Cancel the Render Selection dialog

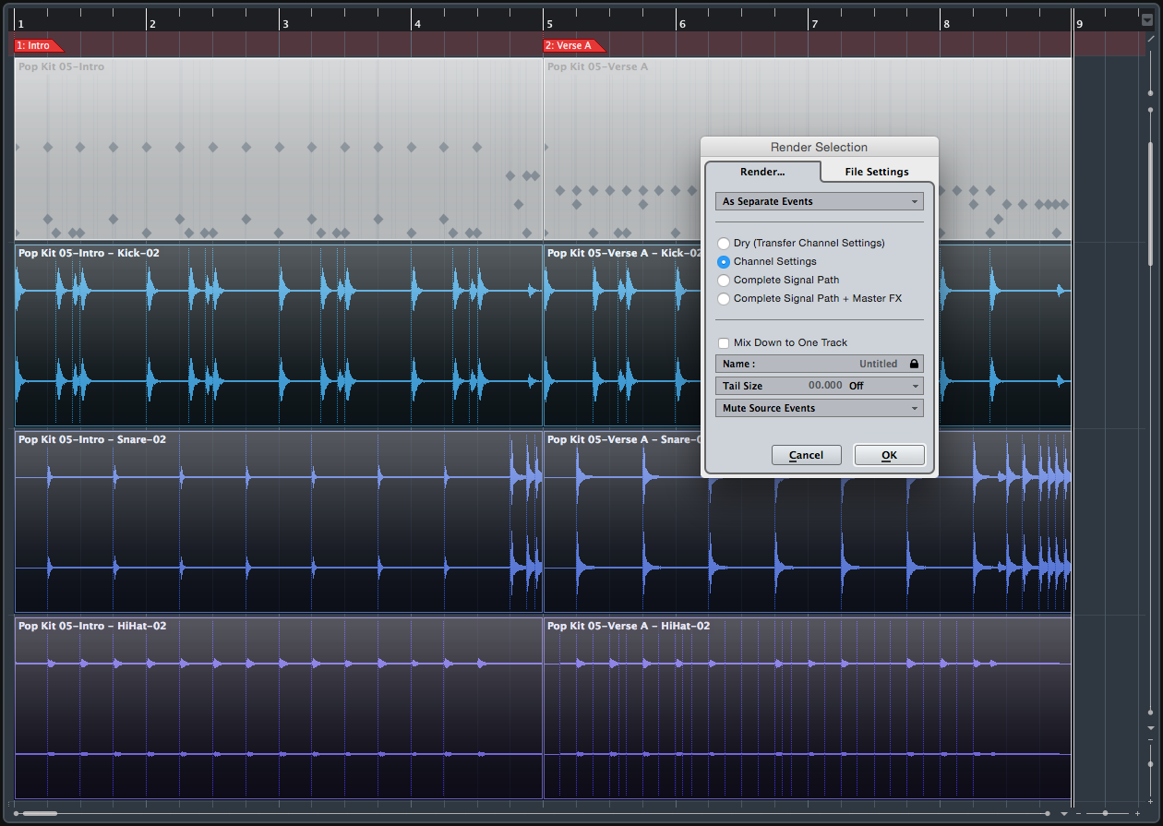click(x=806, y=454)
